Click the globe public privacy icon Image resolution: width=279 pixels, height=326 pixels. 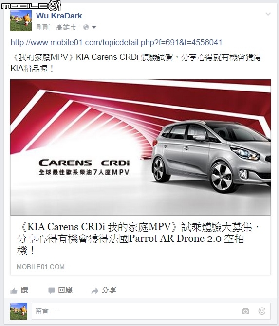[x=86, y=27]
